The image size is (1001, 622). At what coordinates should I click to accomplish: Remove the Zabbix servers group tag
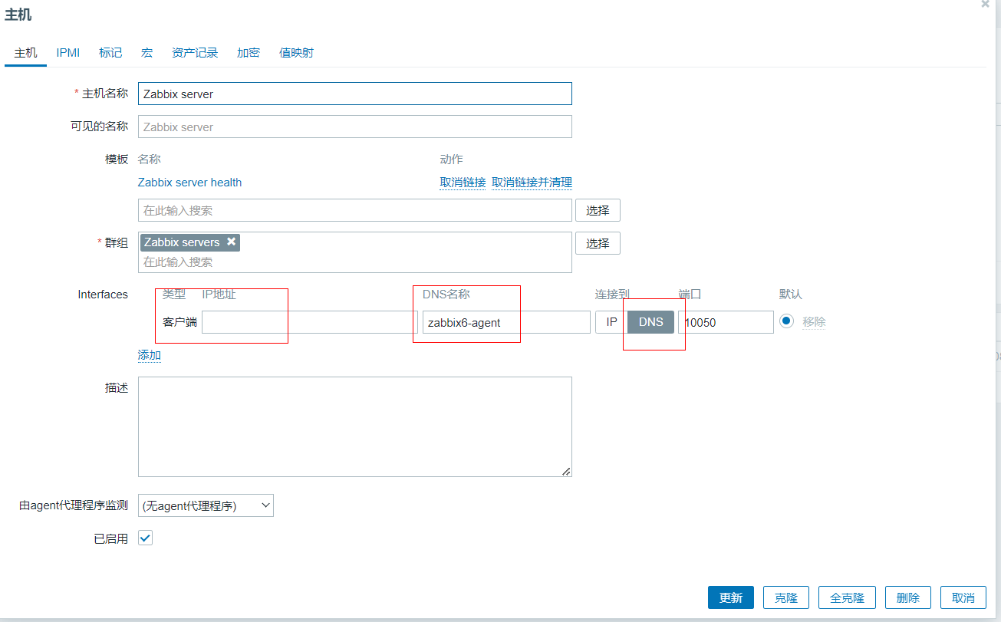pyautogui.click(x=231, y=242)
